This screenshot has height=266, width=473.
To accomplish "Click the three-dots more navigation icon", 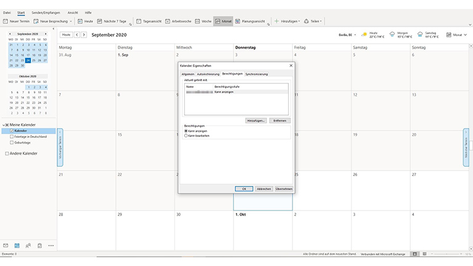I will pos(51,245).
